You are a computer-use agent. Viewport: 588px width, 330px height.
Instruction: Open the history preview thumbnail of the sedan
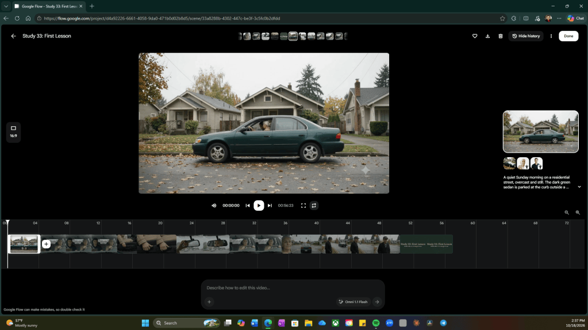click(x=541, y=131)
